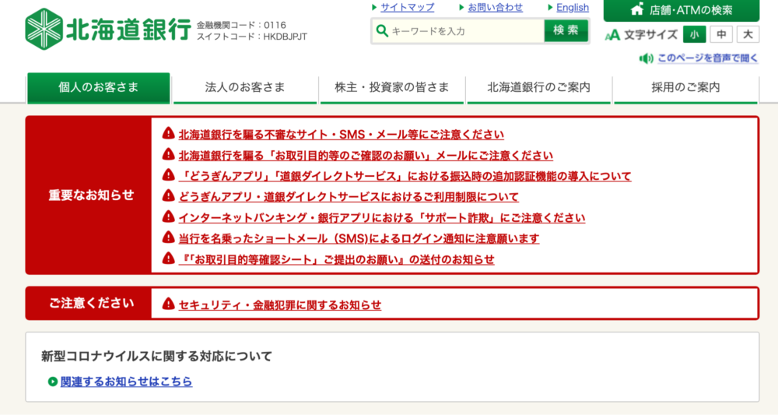Click the speaker icon for audio reading
This screenshot has width=778, height=415.
tap(646, 58)
